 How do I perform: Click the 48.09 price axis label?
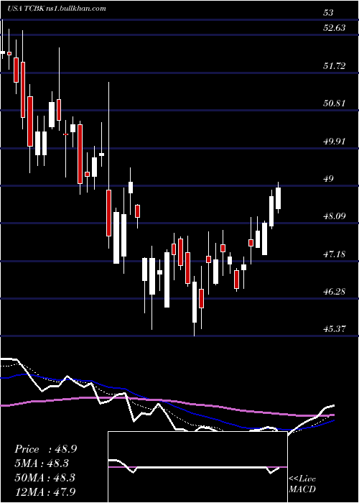click(x=335, y=216)
